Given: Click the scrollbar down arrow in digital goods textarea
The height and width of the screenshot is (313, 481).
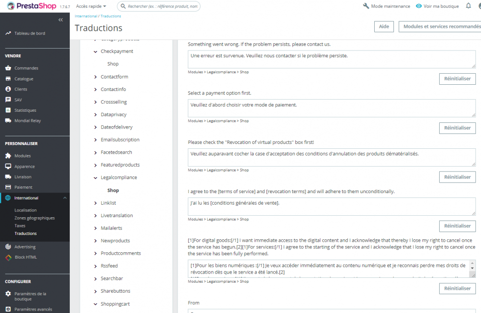Looking at the screenshot, I should (472, 268).
